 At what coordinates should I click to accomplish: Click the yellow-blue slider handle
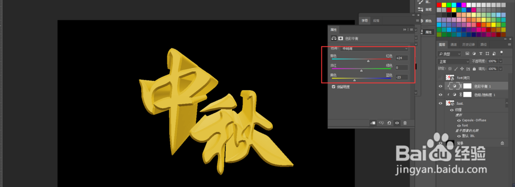point(354,80)
